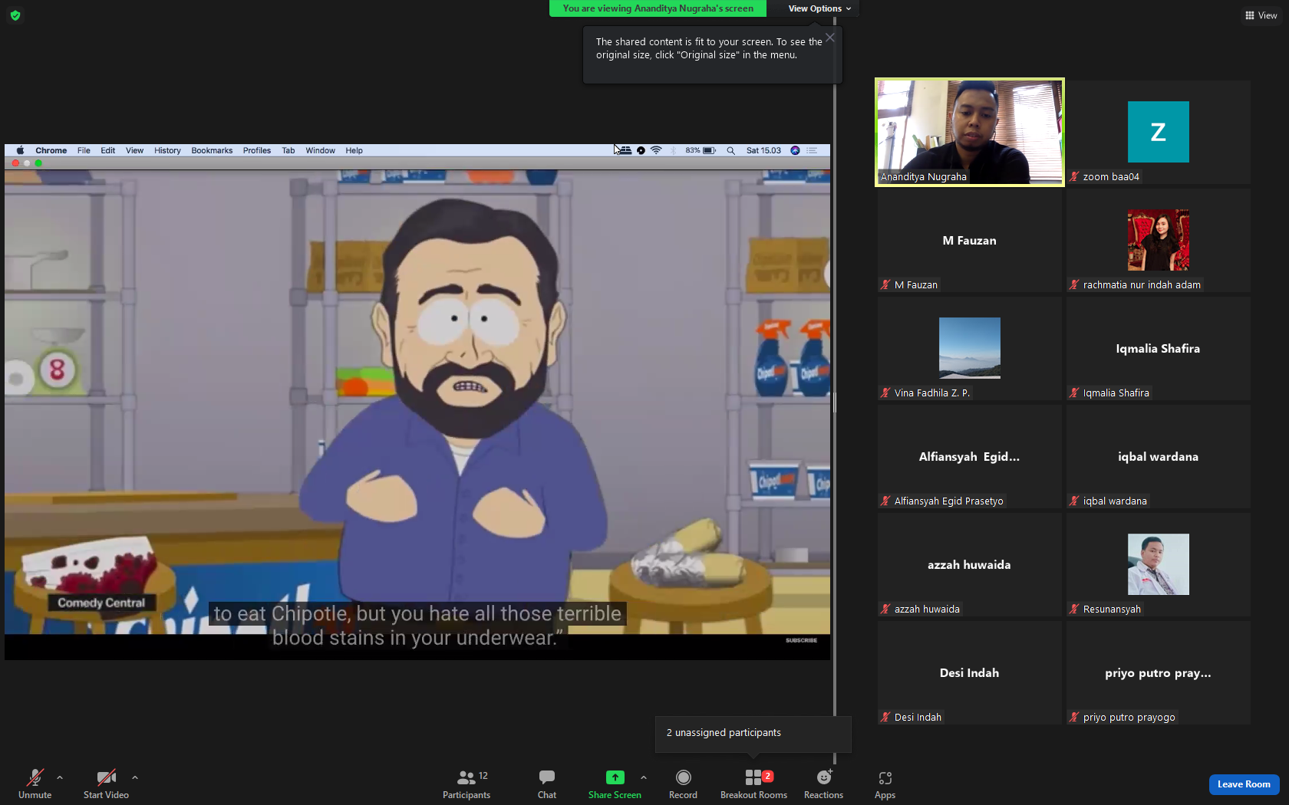Expand Share Screen options arrow

pyautogui.click(x=644, y=777)
